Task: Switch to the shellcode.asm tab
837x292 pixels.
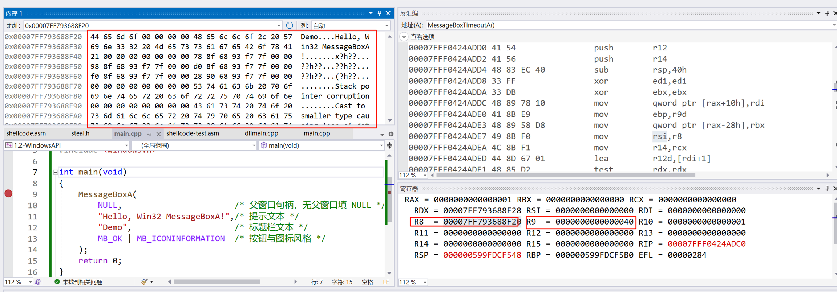Action: 26,133
